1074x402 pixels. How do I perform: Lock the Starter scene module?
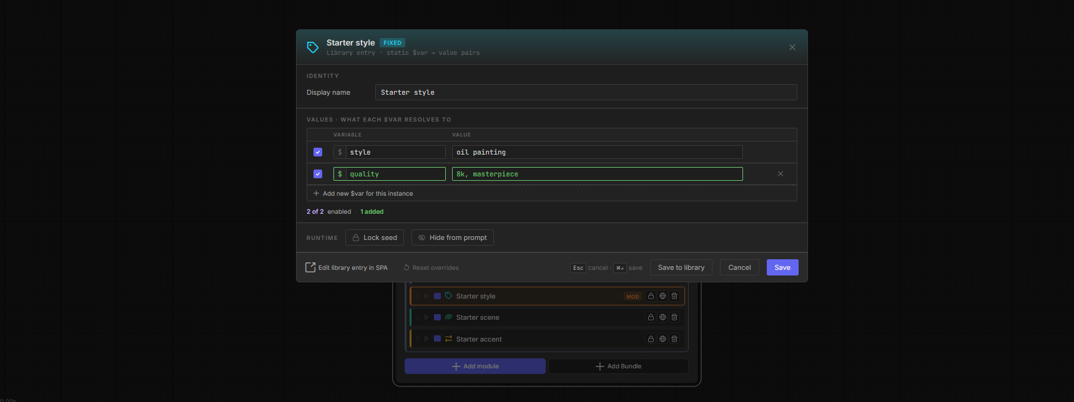pos(651,317)
